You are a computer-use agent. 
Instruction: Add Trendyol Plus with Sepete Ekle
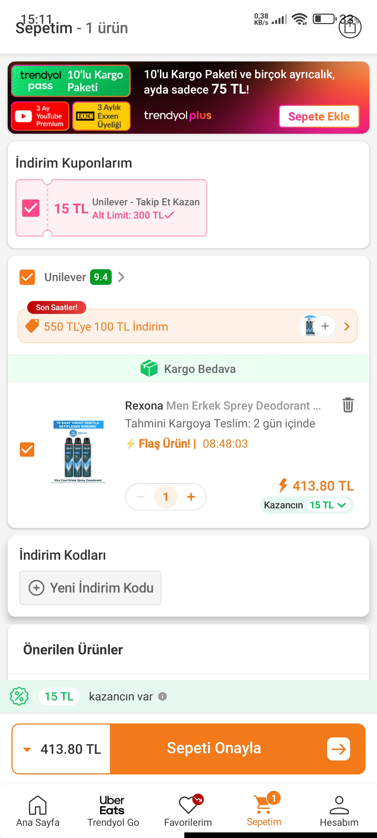point(319,116)
